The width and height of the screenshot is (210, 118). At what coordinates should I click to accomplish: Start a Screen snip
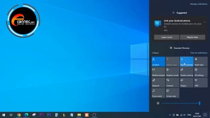(172, 93)
